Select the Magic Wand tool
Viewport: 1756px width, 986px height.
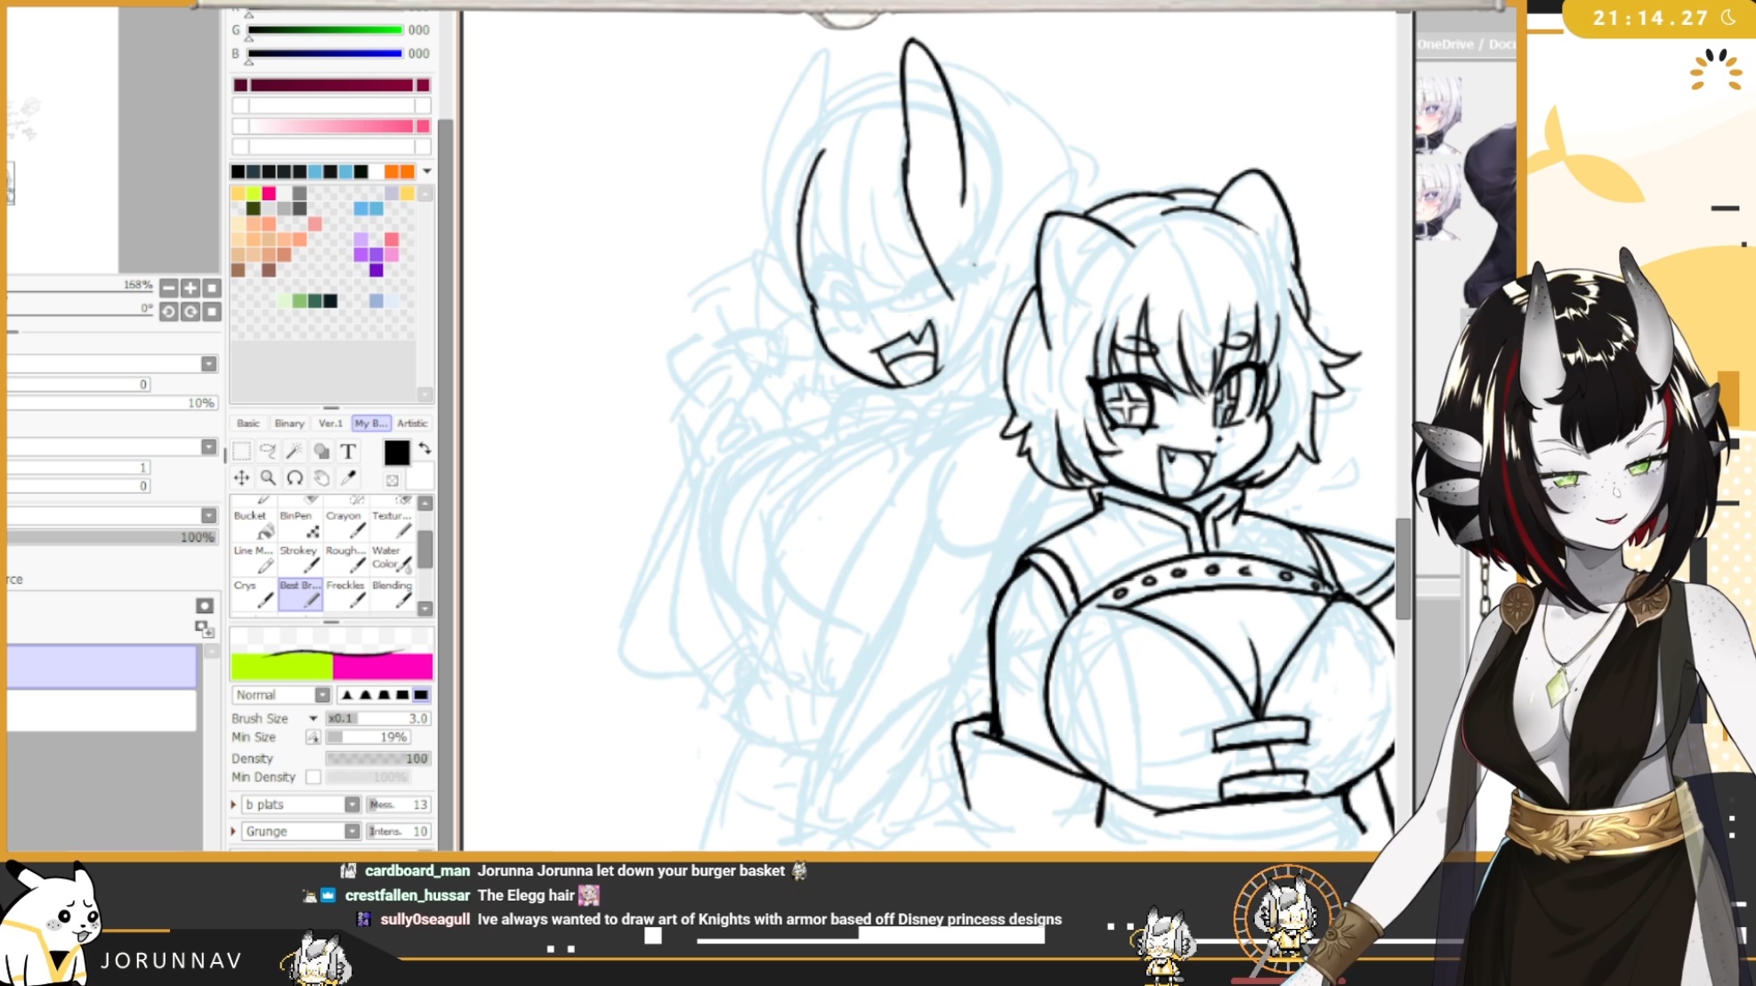point(294,451)
